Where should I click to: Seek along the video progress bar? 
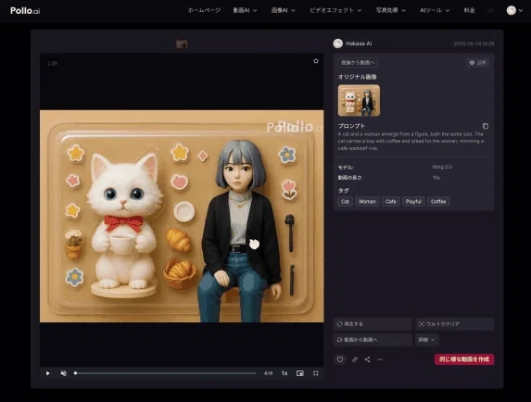(x=165, y=373)
